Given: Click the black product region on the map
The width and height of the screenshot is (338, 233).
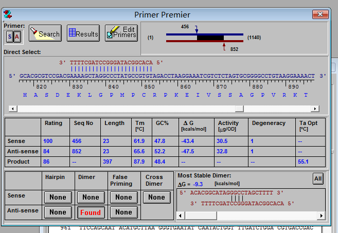Looking at the screenshot, I should [210, 38].
